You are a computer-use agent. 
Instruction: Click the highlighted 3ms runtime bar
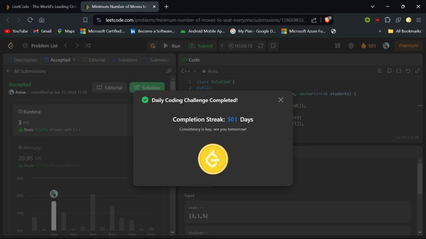(x=54, y=216)
